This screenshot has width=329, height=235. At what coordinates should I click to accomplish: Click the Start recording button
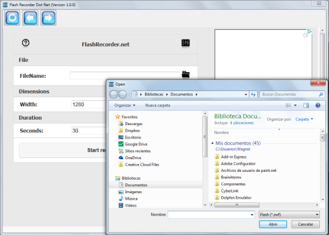click(63, 150)
